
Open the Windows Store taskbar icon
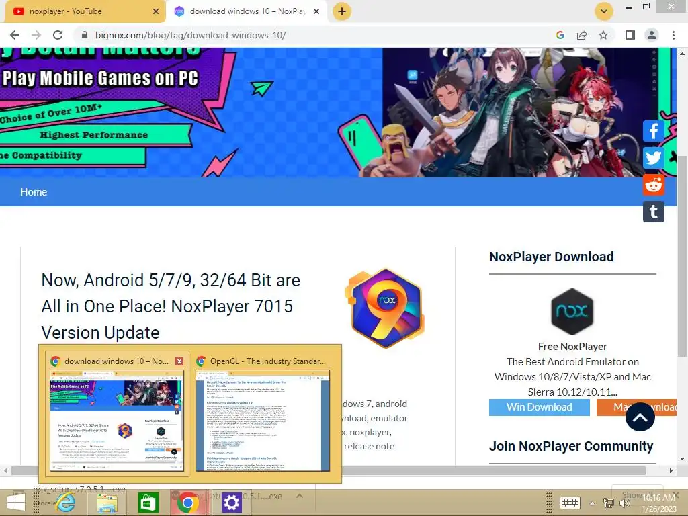pyautogui.click(x=148, y=503)
